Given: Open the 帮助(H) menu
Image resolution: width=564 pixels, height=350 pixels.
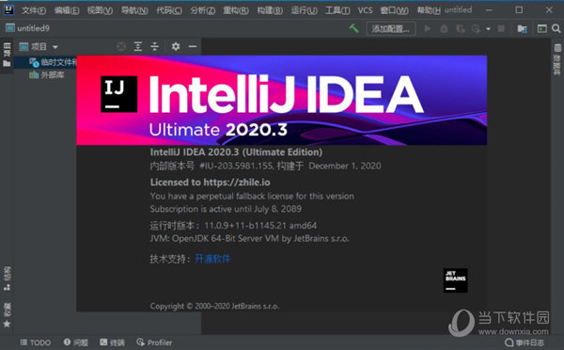Looking at the screenshot, I should tap(429, 10).
